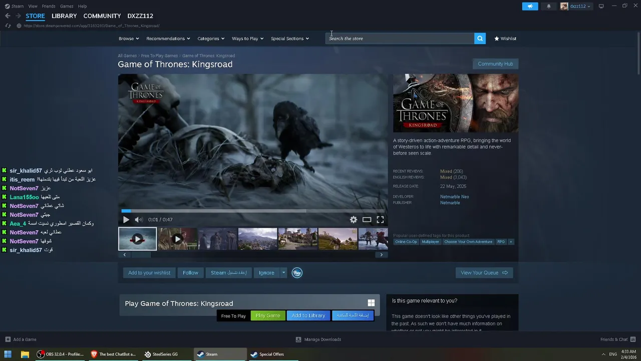Open the View menu
This screenshot has height=361, width=641.
(x=33, y=6)
